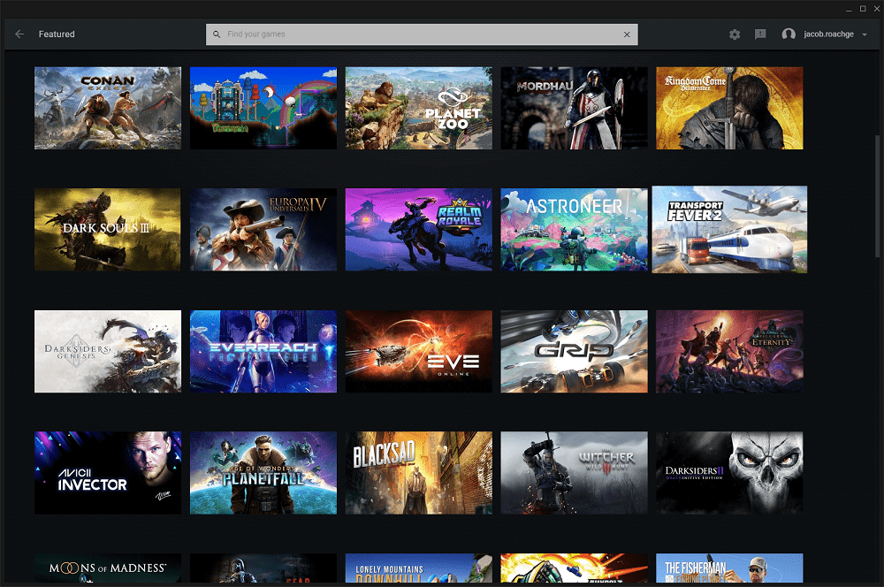Select The Fisherman Fishing Planet tile
Screen dimensions: 884x587
pos(729,568)
